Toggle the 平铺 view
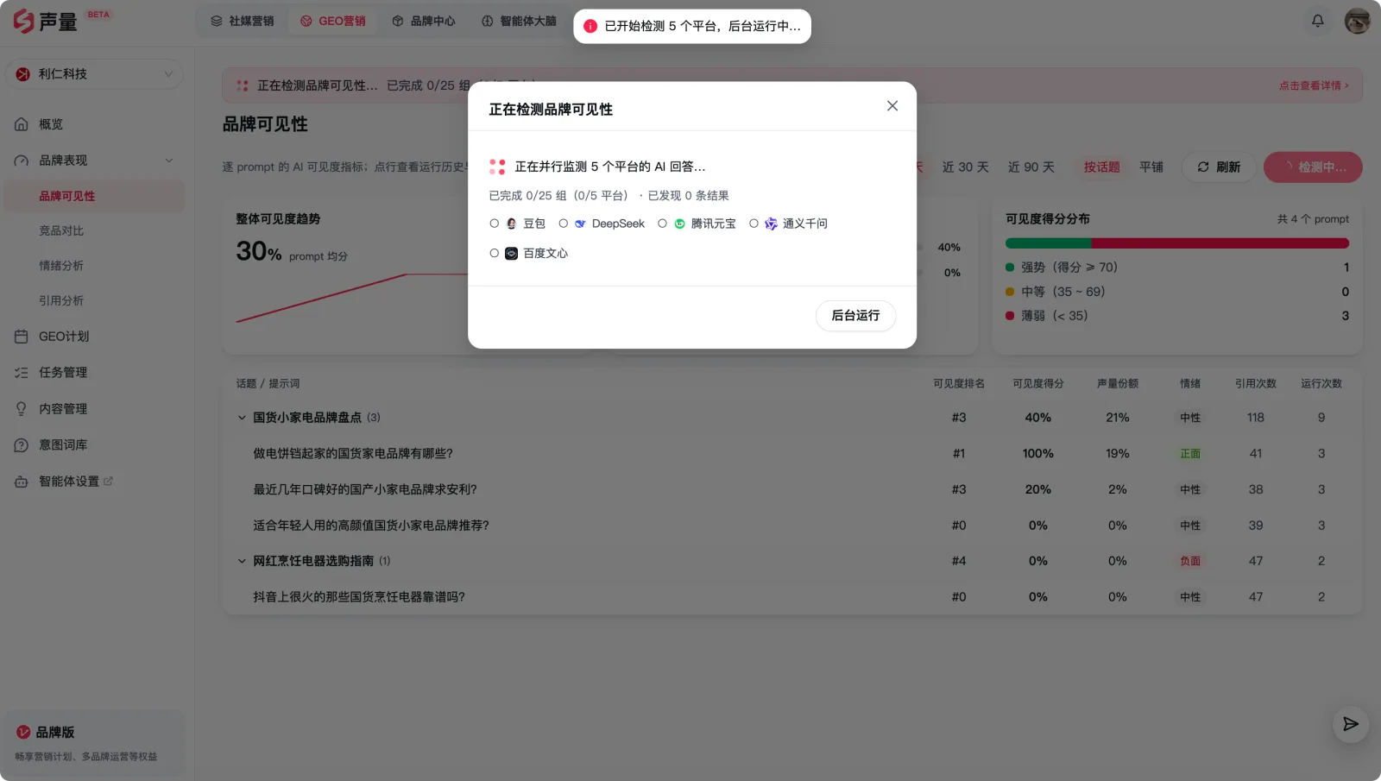 pyautogui.click(x=1151, y=167)
